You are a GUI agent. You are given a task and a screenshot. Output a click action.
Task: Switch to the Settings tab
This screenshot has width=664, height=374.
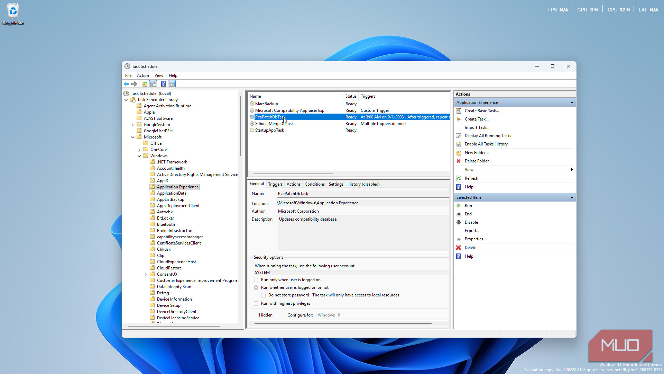[x=336, y=184]
